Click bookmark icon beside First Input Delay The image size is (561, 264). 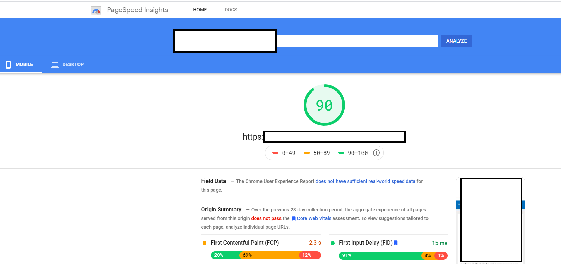tap(396, 243)
